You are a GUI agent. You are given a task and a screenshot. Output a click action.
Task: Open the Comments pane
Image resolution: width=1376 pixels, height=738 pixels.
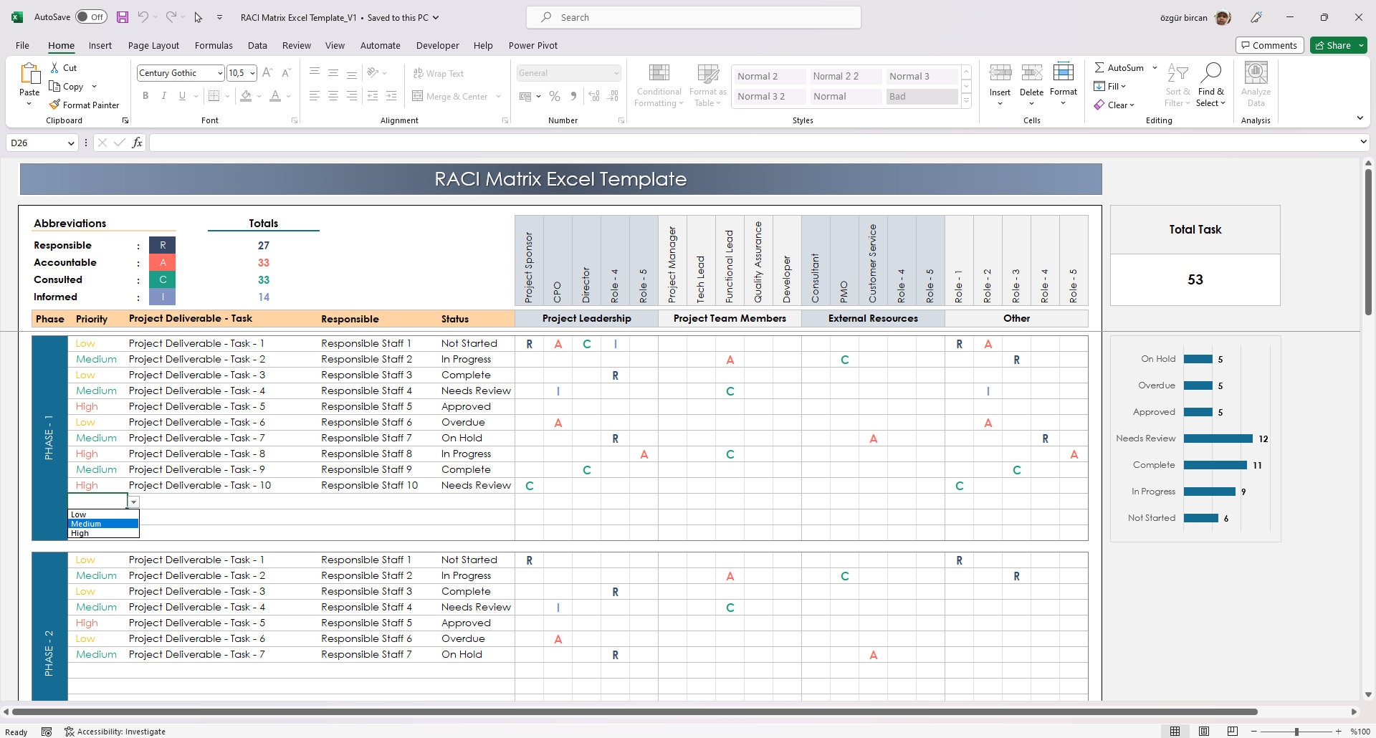coord(1269,44)
